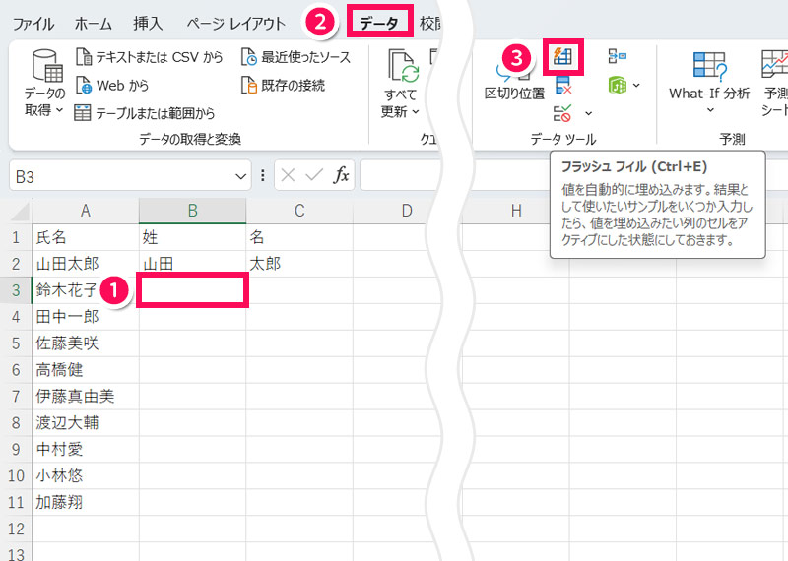Click the Consolidate (統合) icon in Data Tools

tap(618, 56)
